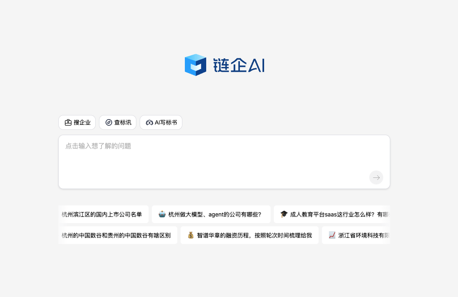Click the robot emoji on agent suggestion
Image resolution: width=458 pixels, height=297 pixels.
click(162, 214)
